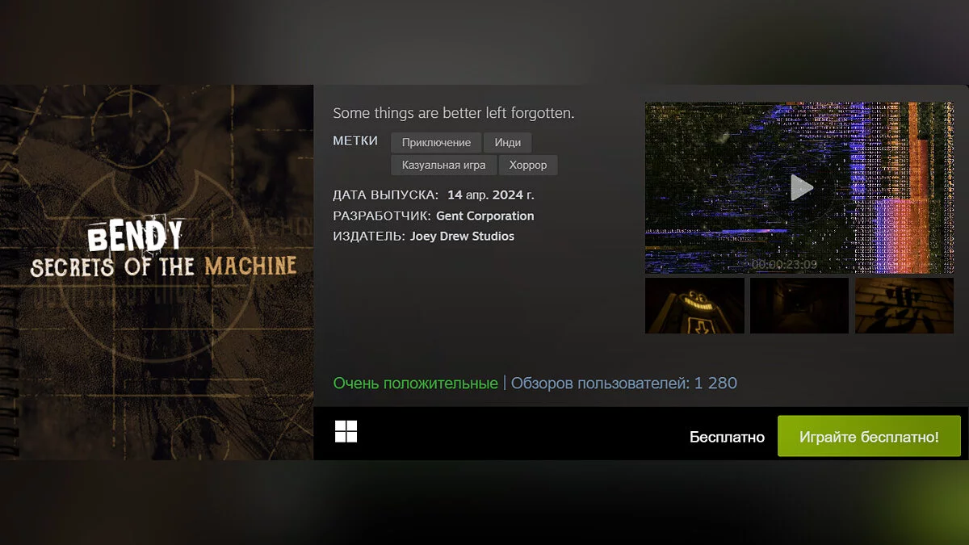Click the Бесплатно price label
969x545 pixels.
[727, 437]
